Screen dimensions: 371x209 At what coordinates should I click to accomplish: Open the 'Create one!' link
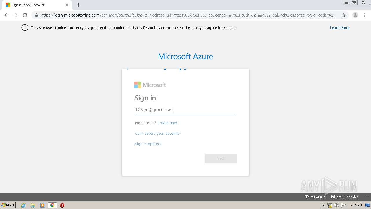(x=167, y=123)
